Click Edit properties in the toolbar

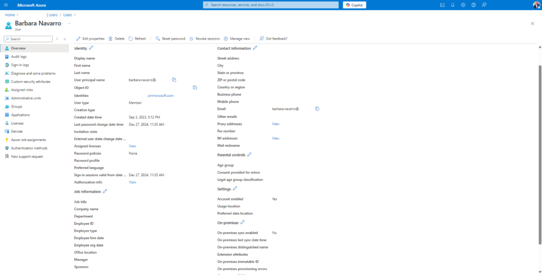tap(90, 39)
